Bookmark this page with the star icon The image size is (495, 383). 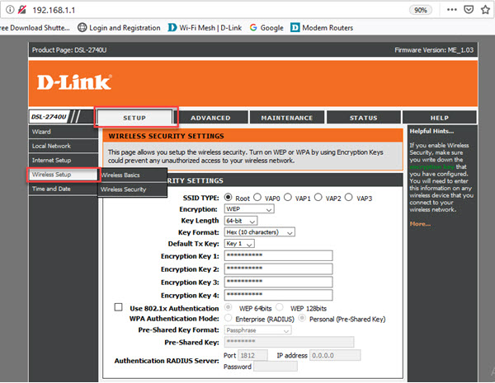pos(485,10)
